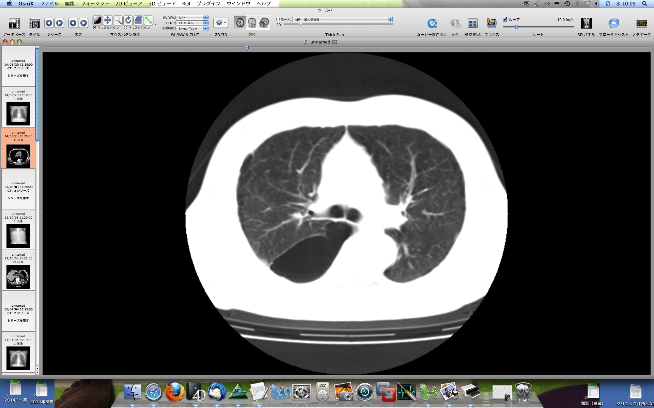The width and height of the screenshot is (654, 408).
Task: Open Finder from the Dock
Action: [132, 392]
